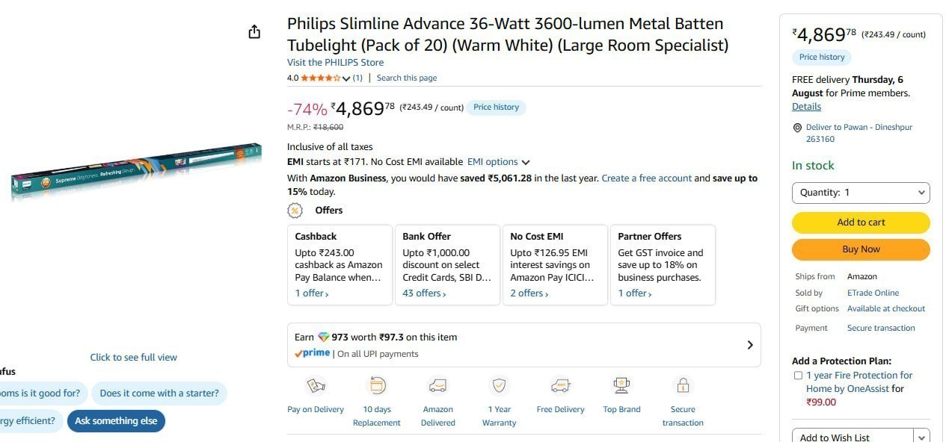Click the Add to cart button
This screenshot has width=946, height=442.
861,222
